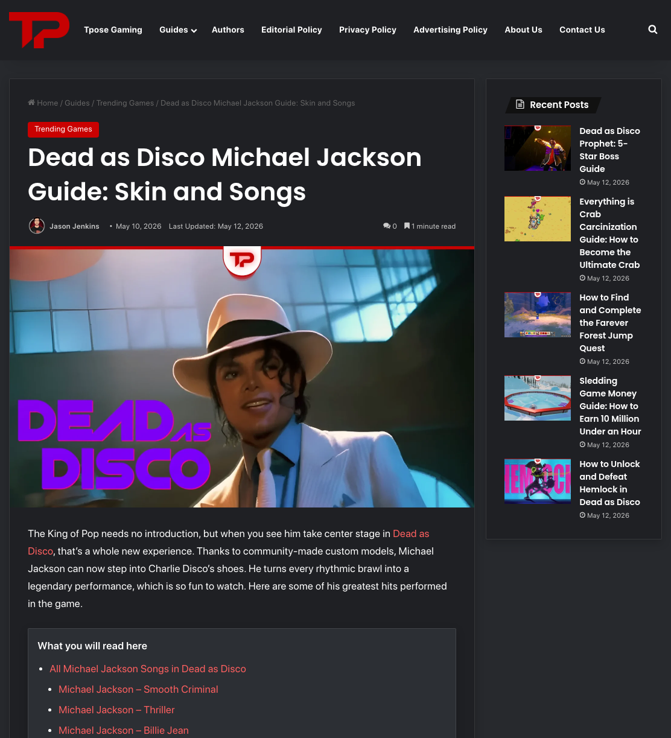Screen dimensions: 671x738
Task: Click the comments bubble icon
Action: (x=386, y=226)
